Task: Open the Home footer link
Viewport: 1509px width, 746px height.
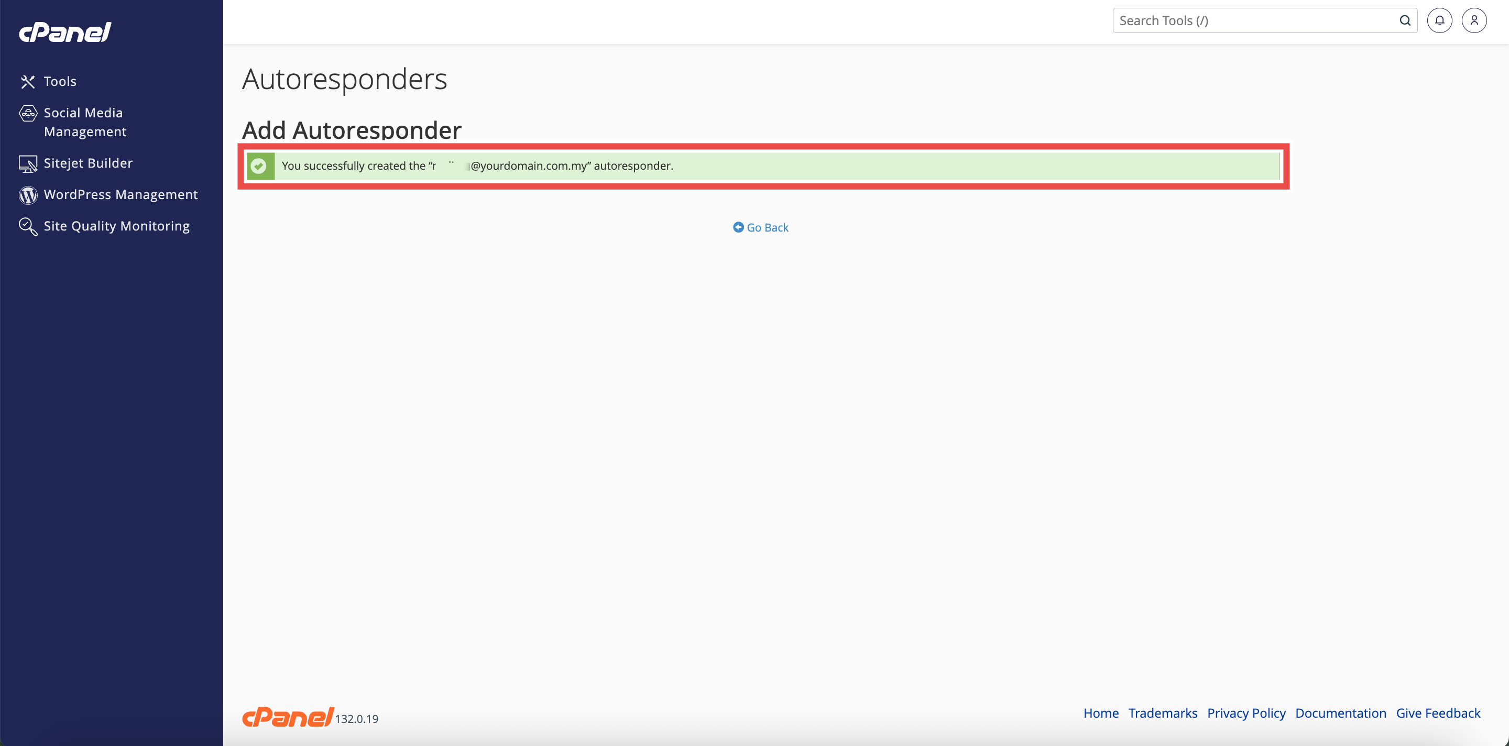Action: click(1101, 712)
